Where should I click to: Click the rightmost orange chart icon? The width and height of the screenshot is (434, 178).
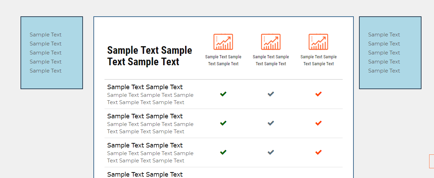tap(318, 42)
